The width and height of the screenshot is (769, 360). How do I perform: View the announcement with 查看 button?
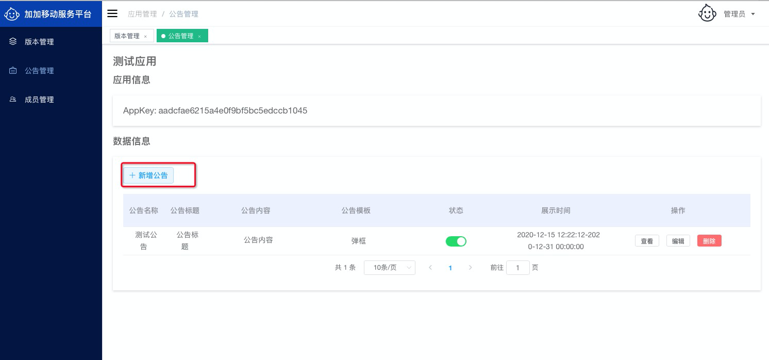pyautogui.click(x=647, y=241)
